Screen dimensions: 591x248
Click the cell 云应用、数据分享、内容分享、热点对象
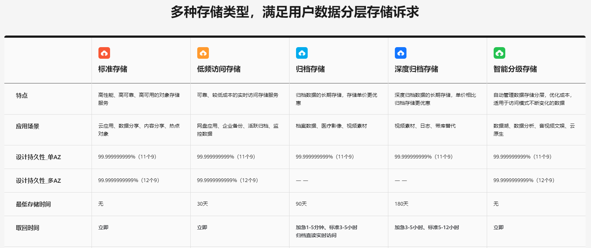[x=139, y=130]
